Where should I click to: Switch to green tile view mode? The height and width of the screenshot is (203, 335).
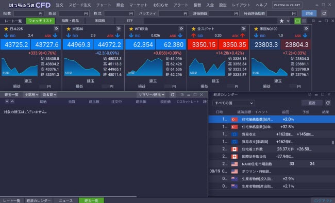(297, 21)
